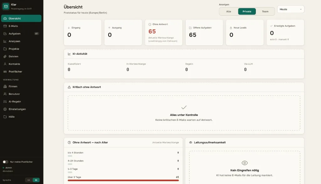
Task: Select the Private filter tab
Action: pyautogui.click(x=247, y=12)
